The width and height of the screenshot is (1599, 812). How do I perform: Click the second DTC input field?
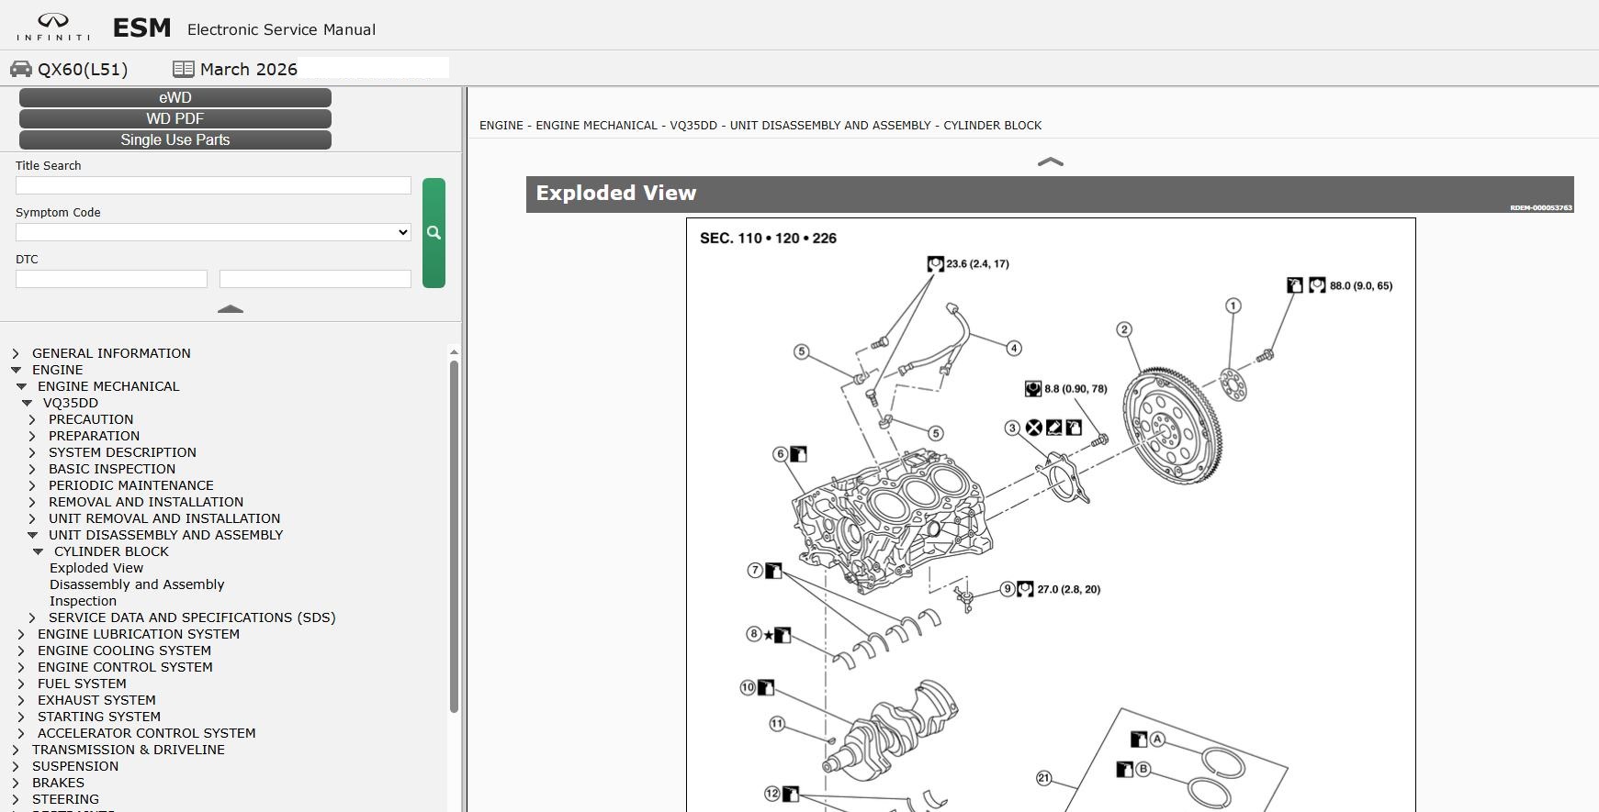[315, 279]
